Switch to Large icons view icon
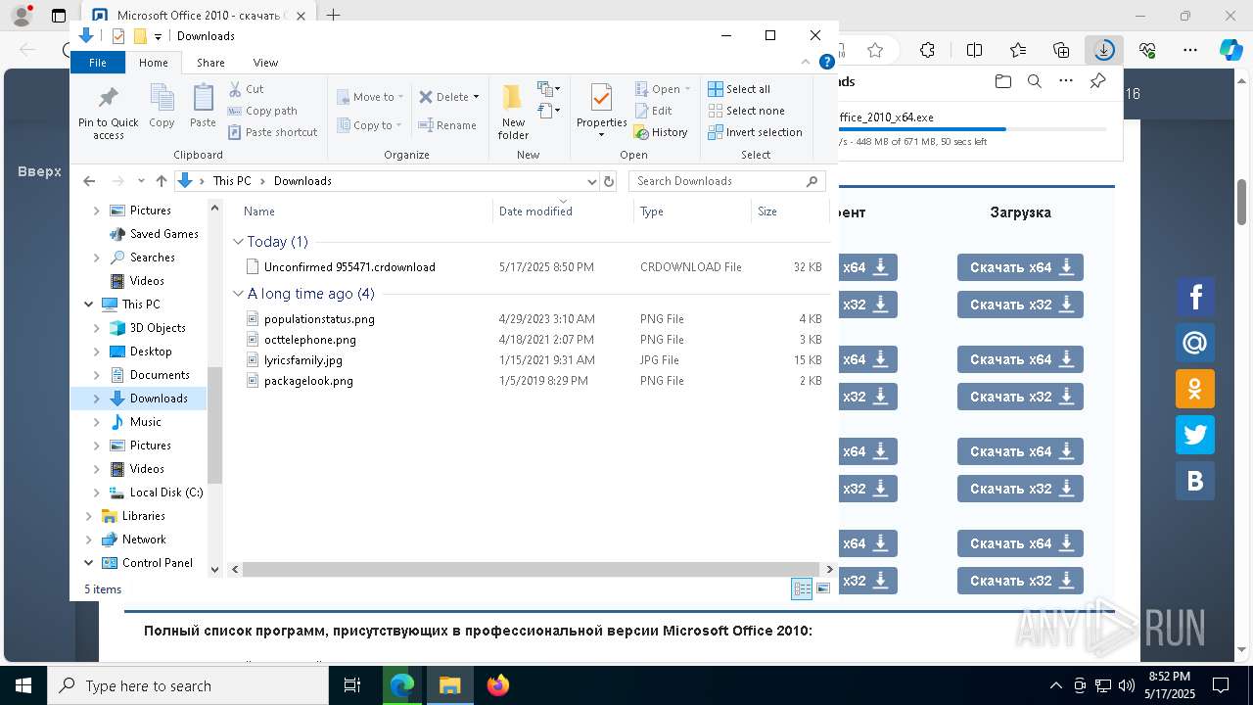 [823, 588]
